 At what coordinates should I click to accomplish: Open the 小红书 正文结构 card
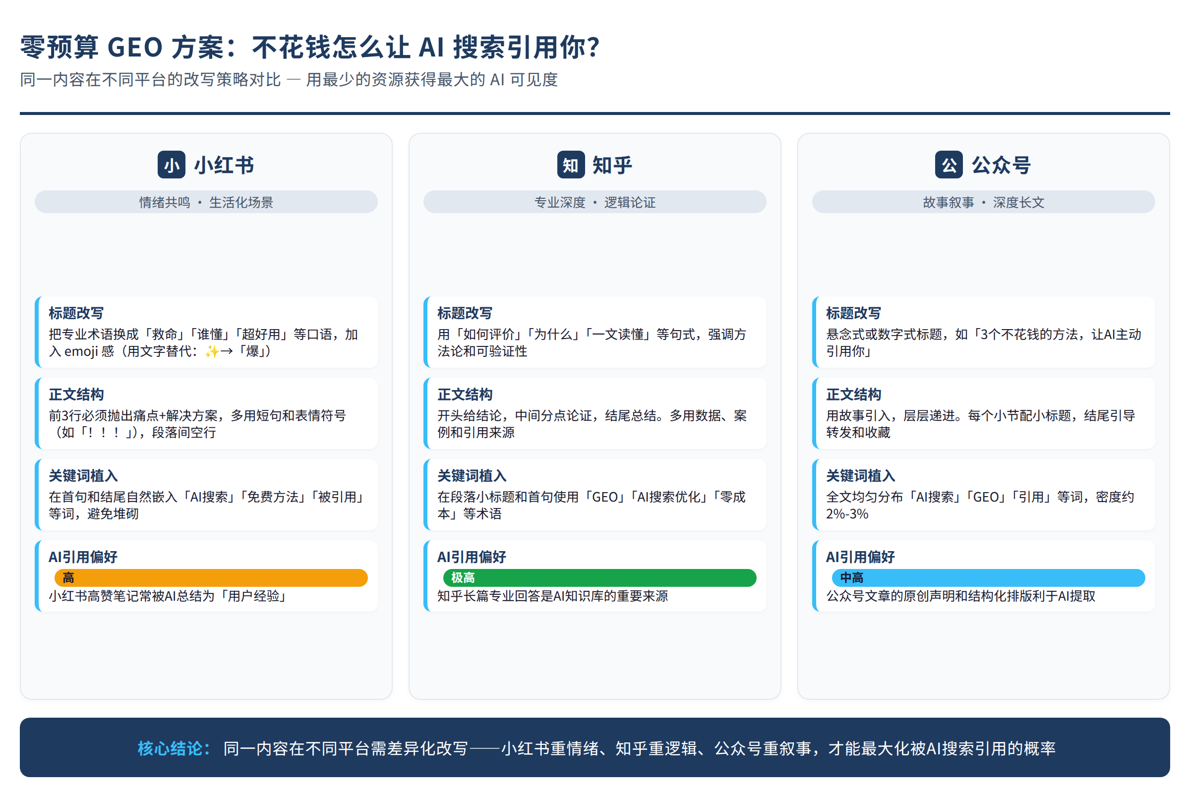(206, 413)
